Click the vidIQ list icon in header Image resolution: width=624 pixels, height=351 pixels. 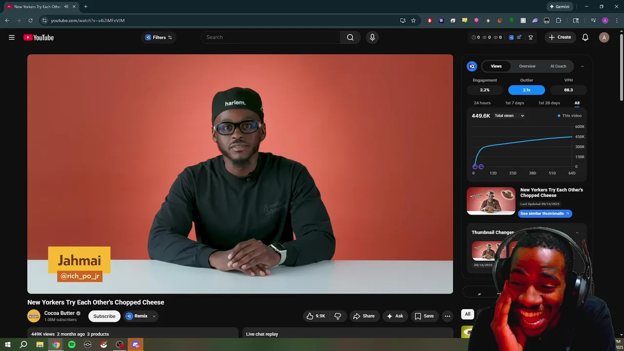coord(520,38)
